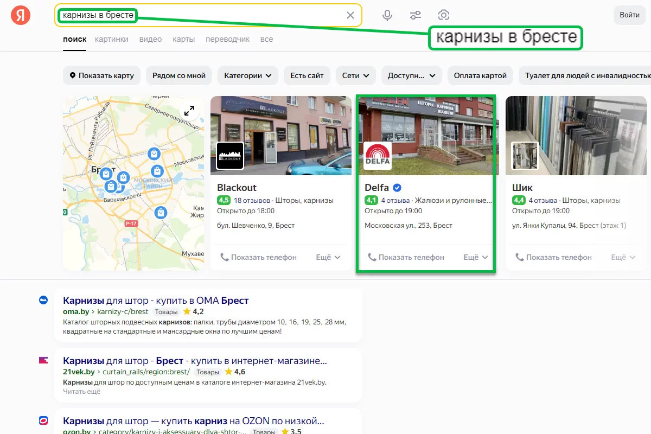Open search settings sliders icon
Screen dimensions: 651x434
[416, 15]
